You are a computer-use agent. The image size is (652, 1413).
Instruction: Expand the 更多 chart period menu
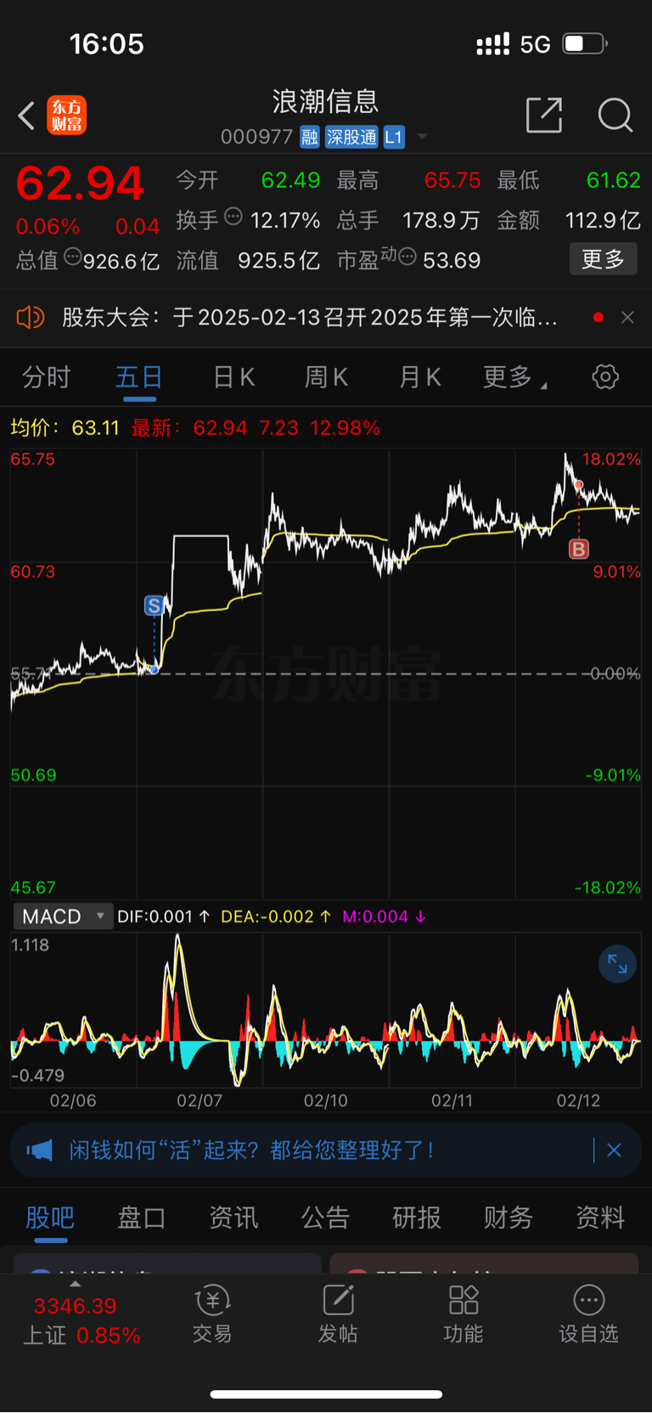pyautogui.click(x=513, y=377)
